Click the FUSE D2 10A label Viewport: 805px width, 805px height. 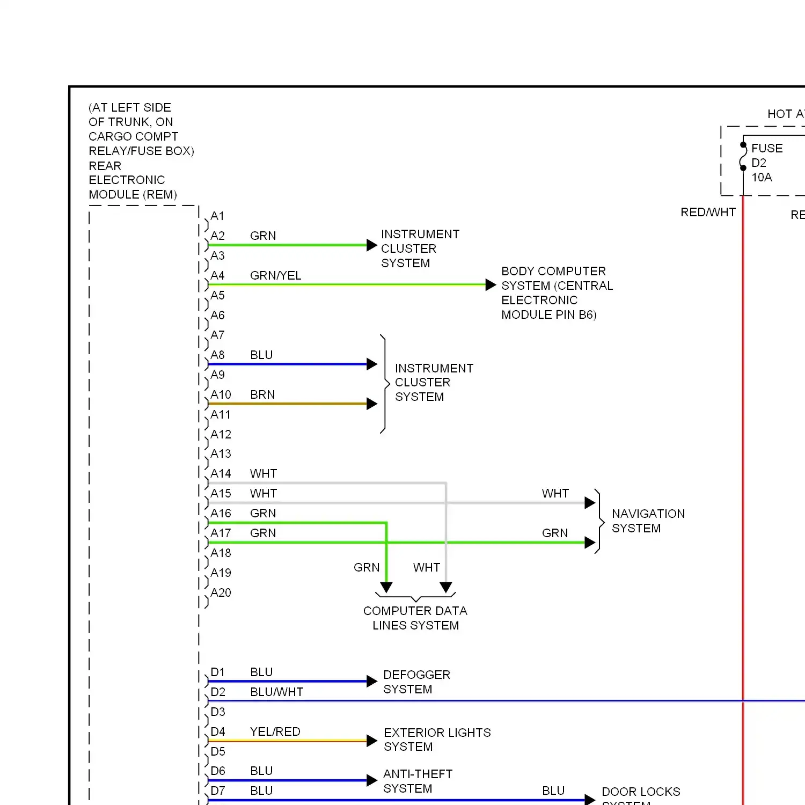click(767, 163)
